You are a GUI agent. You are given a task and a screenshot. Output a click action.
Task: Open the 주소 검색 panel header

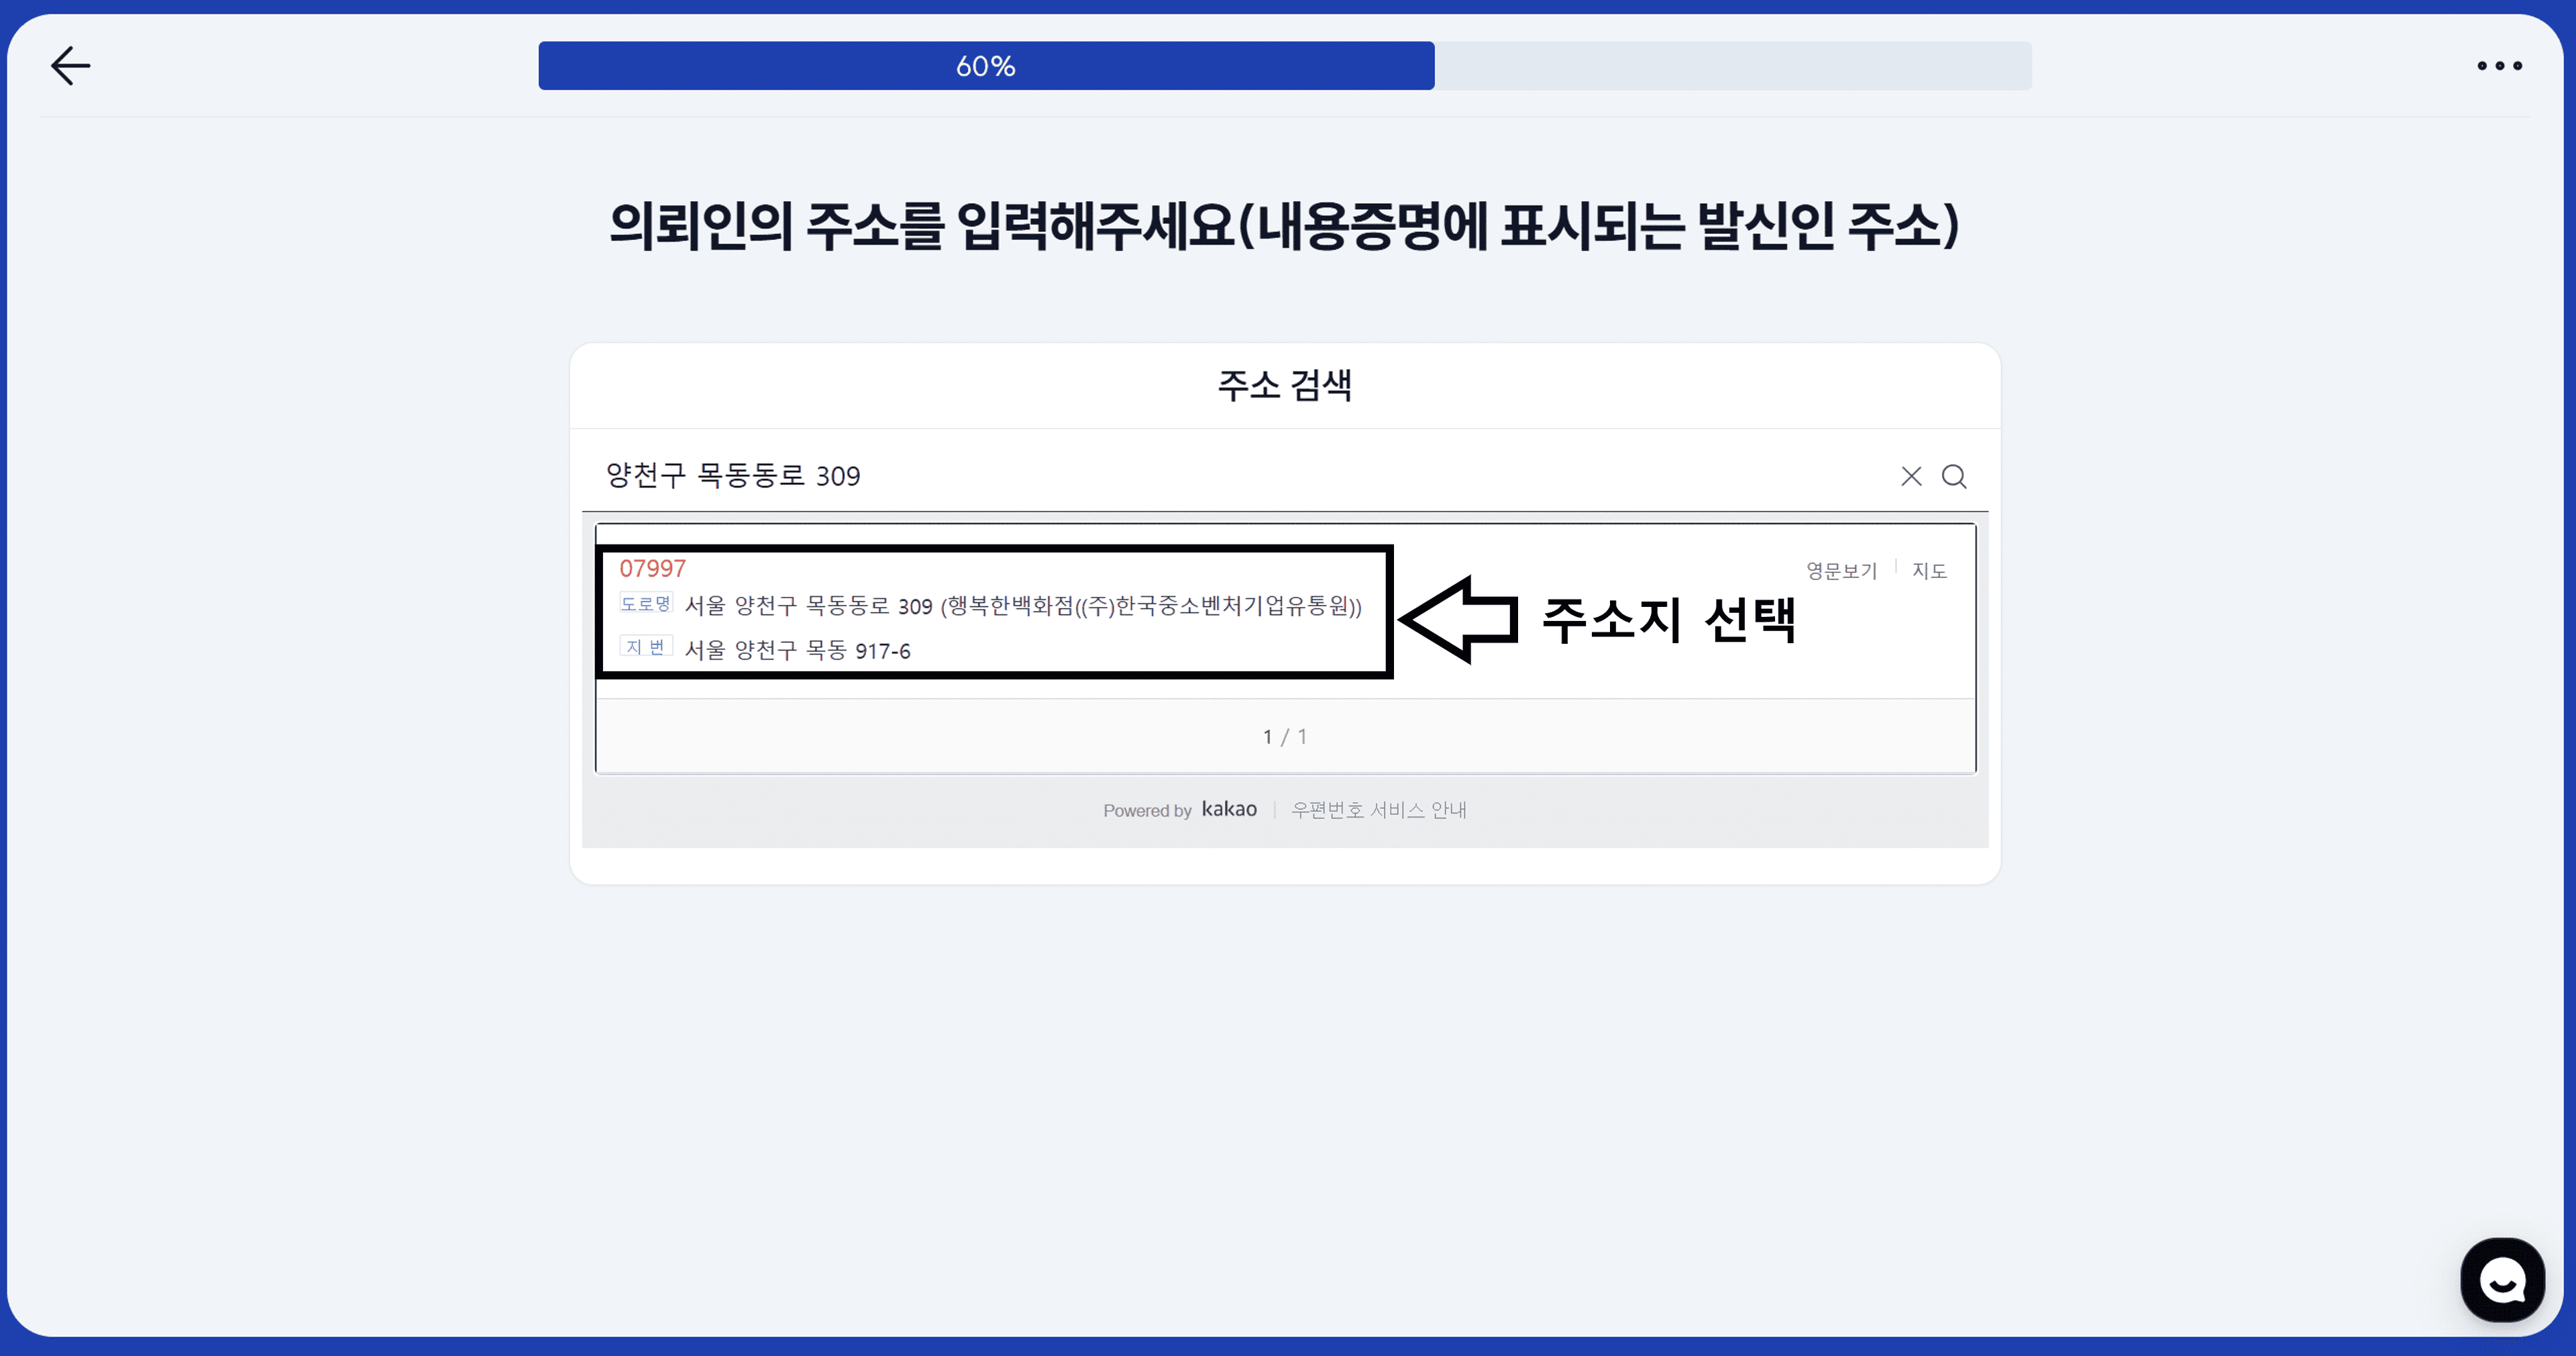click(x=1285, y=386)
